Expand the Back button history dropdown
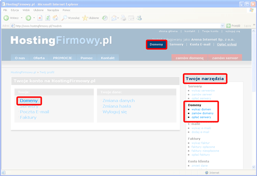Screen dimensions: 257x176 click(22, 18)
